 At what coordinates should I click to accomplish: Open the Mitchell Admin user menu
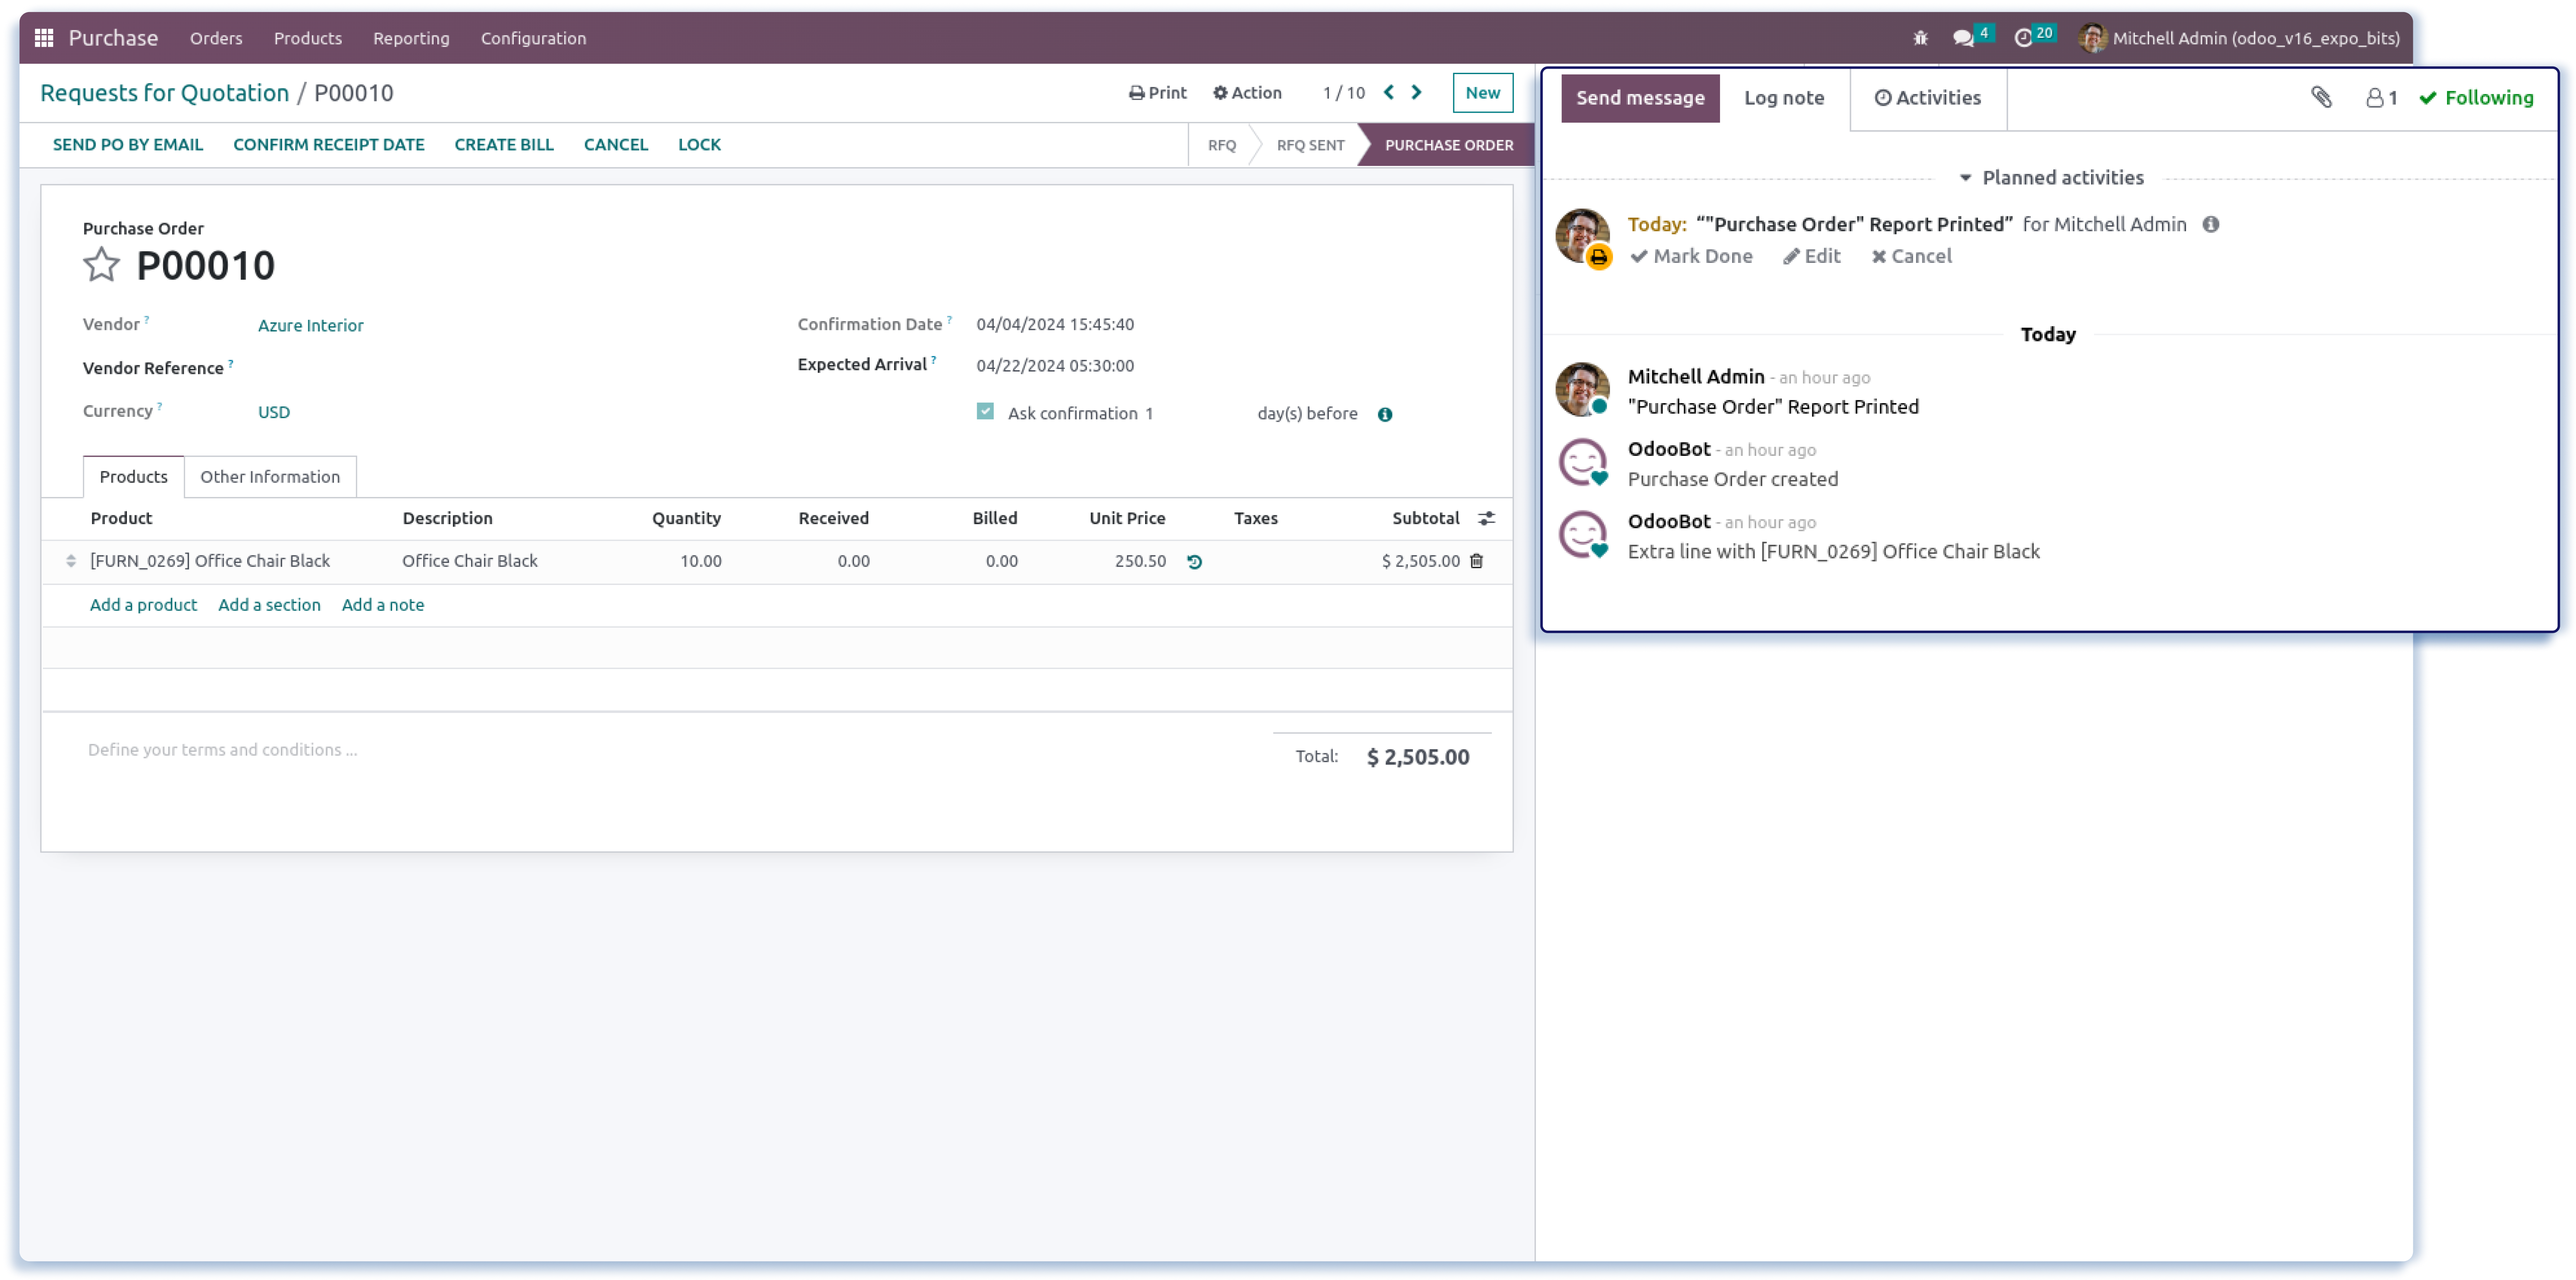pos(2238,38)
